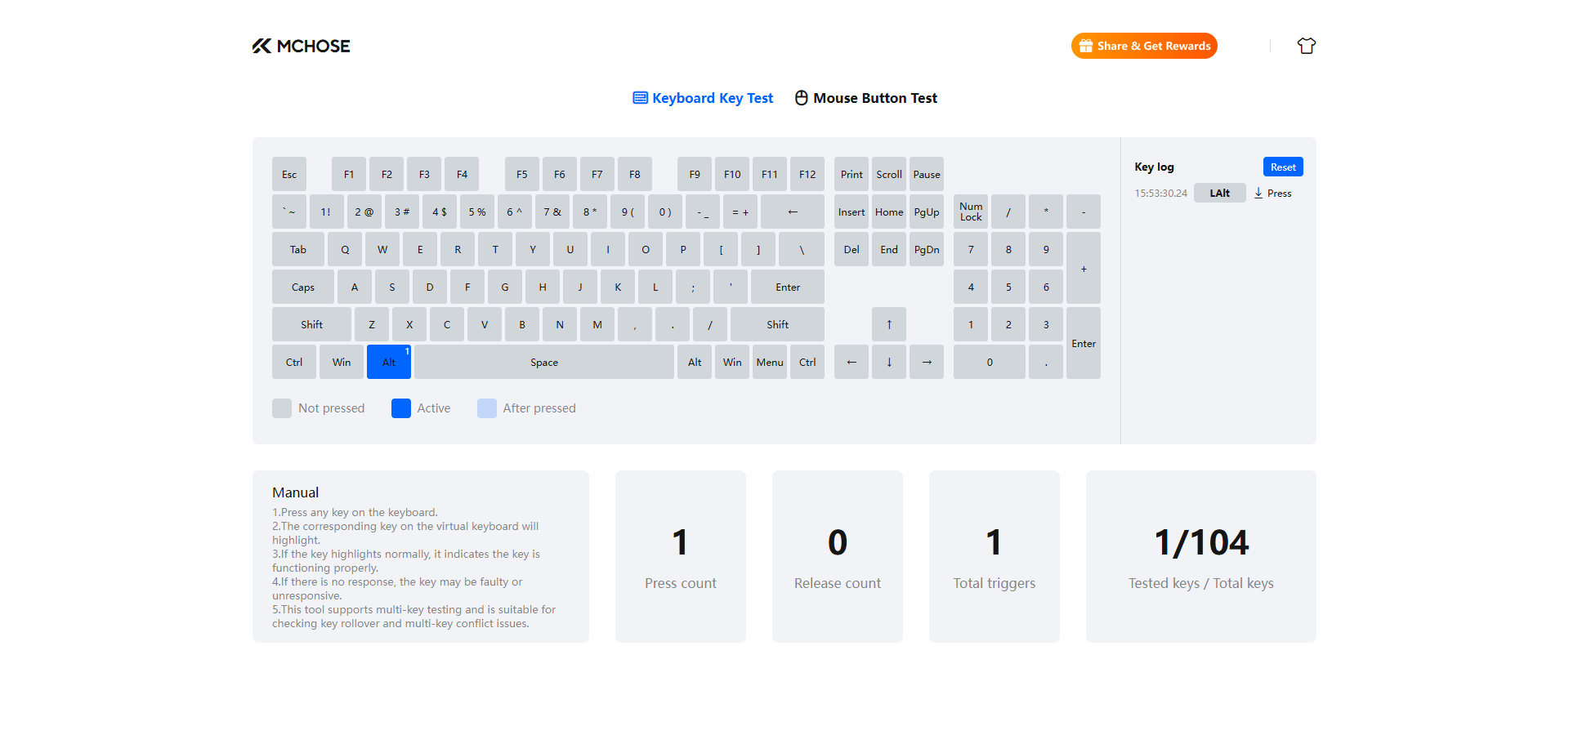Click the right Ctrl key
This screenshot has width=1569, height=744.
pos(807,362)
